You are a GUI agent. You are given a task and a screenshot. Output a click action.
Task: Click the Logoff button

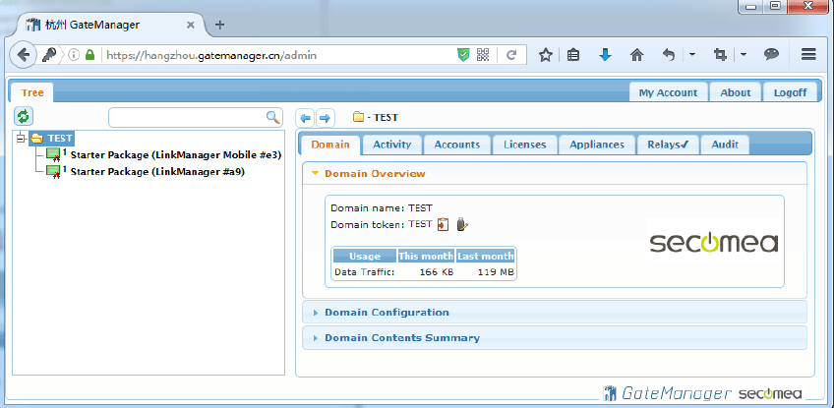pyautogui.click(x=789, y=92)
